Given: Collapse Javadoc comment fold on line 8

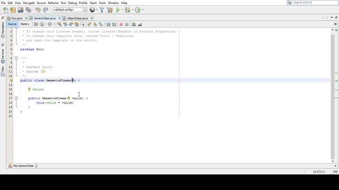Looking at the screenshot, I should click(x=16, y=58).
